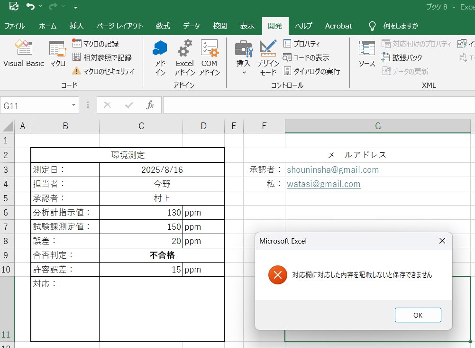This screenshot has width=475, height=348.
Task: Switch to the ホーム tab
Action: point(47,26)
